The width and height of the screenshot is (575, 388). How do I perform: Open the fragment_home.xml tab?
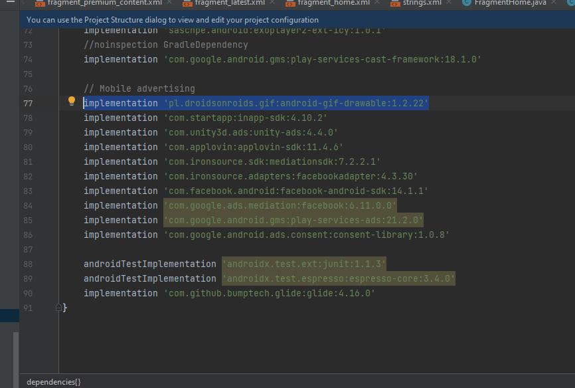333,3
